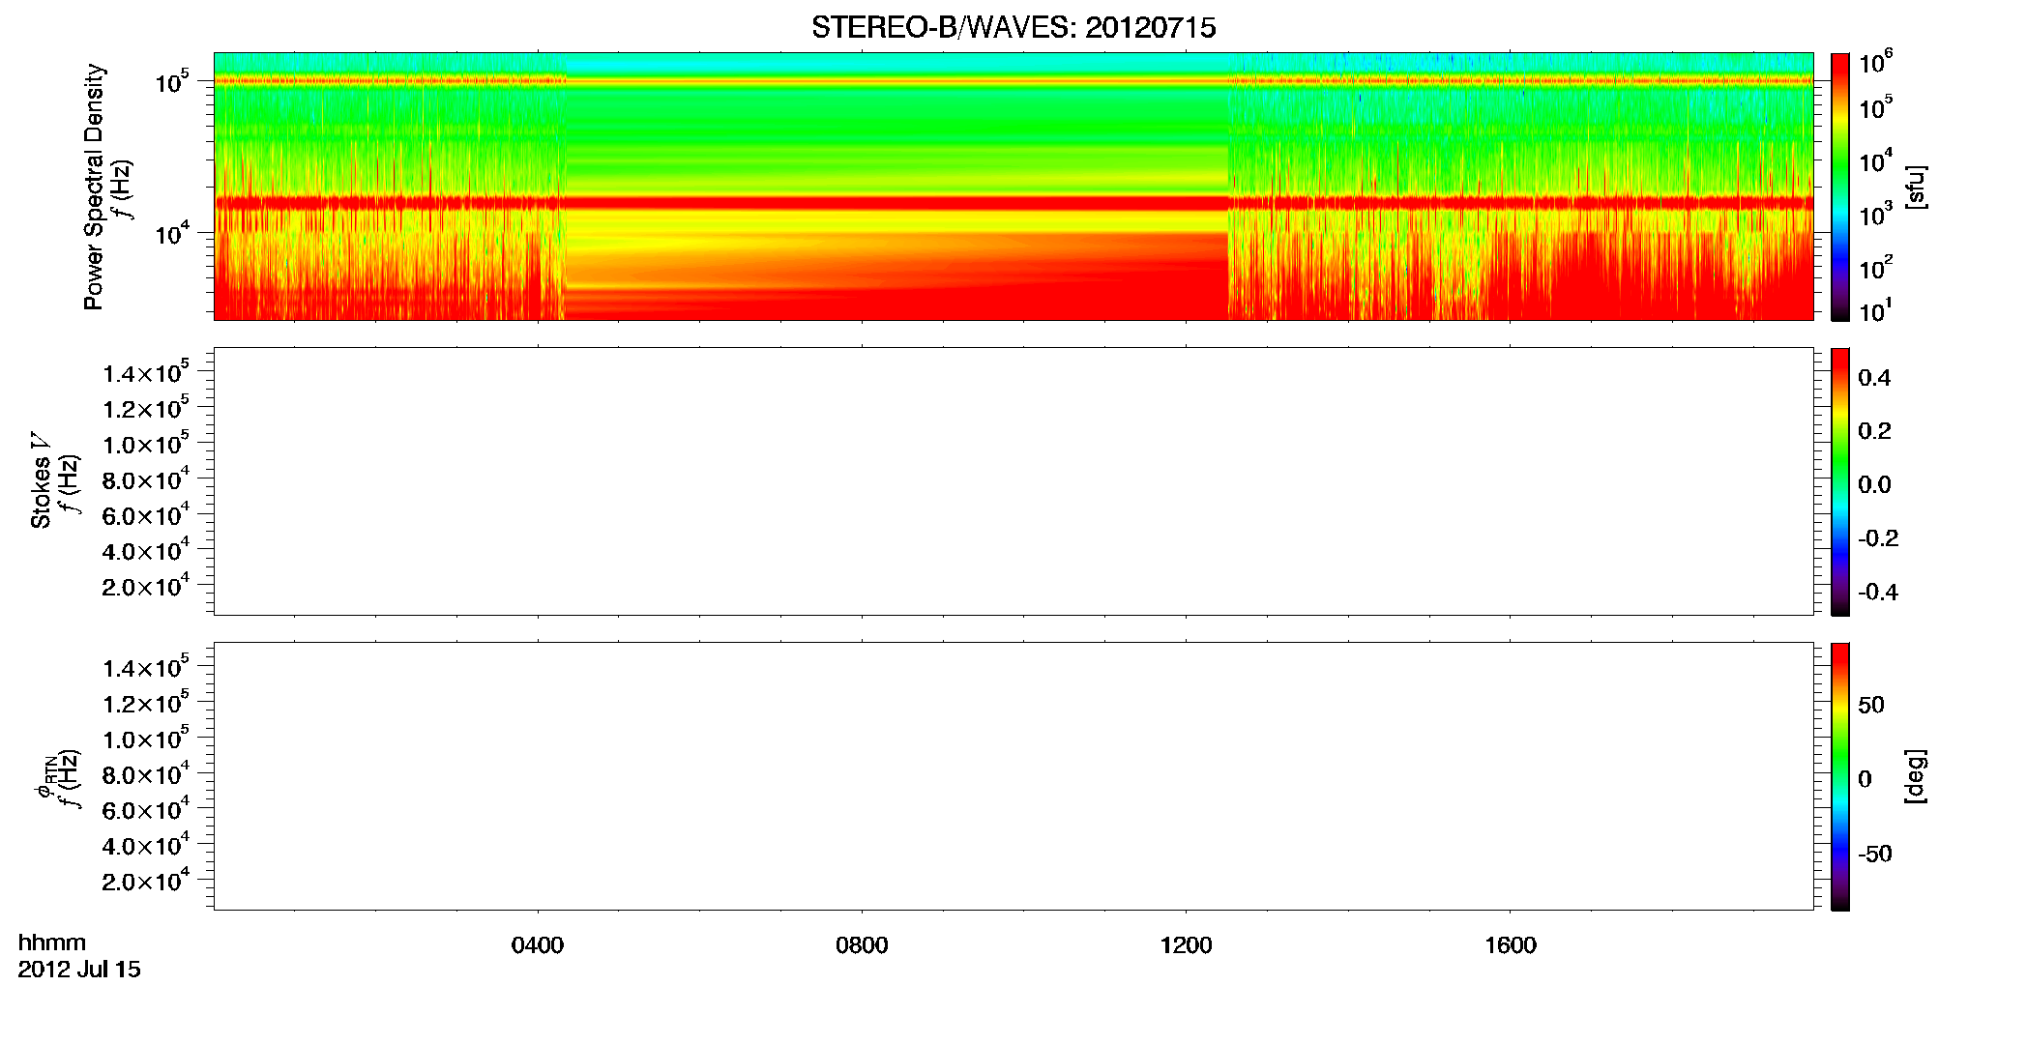Click the Stokes V color bar
The height and width of the screenshot is (1044, 2027).
pos(1840,481)
